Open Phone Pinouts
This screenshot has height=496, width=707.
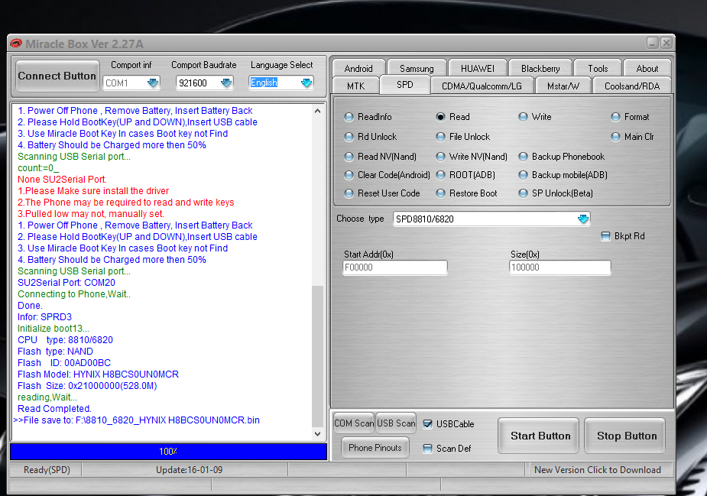(x=375, y=448)
